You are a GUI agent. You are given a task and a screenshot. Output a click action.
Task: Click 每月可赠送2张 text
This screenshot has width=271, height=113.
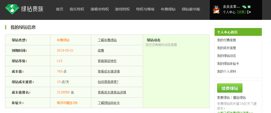pos(67,103)
